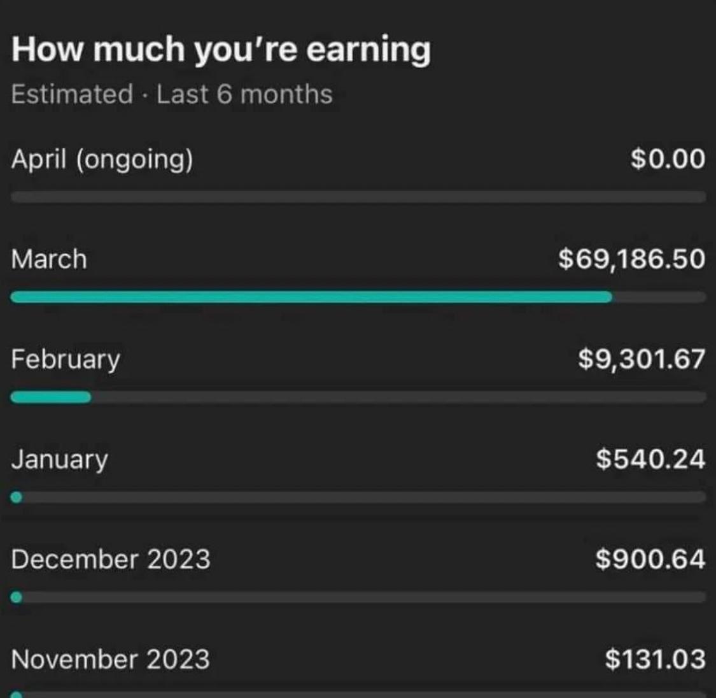The height and width of the screenshot is (698, 716).
Task: Click the gray track of February bar
Action: tap(398, 397)
